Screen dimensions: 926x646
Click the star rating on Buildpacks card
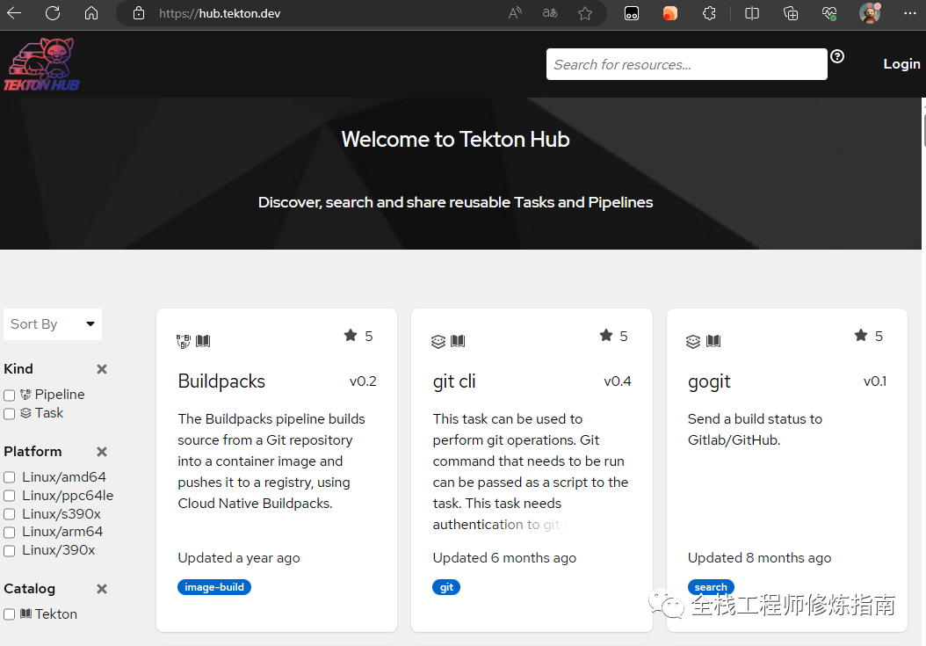point(358,336)
